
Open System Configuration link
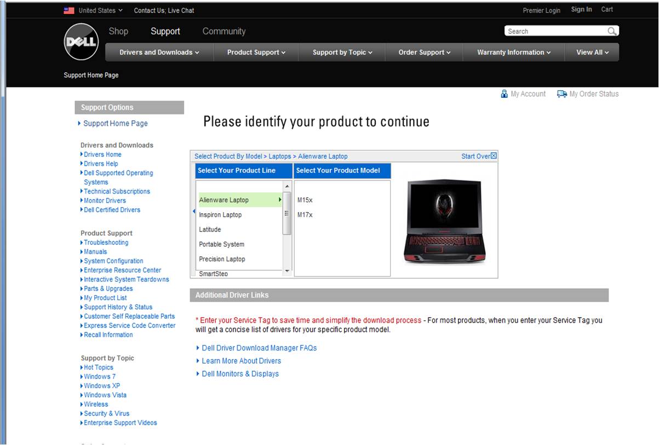(113, 261)
